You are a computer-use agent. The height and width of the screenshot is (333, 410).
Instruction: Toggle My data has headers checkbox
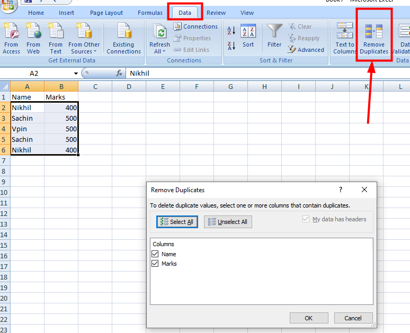click(306, 219)
